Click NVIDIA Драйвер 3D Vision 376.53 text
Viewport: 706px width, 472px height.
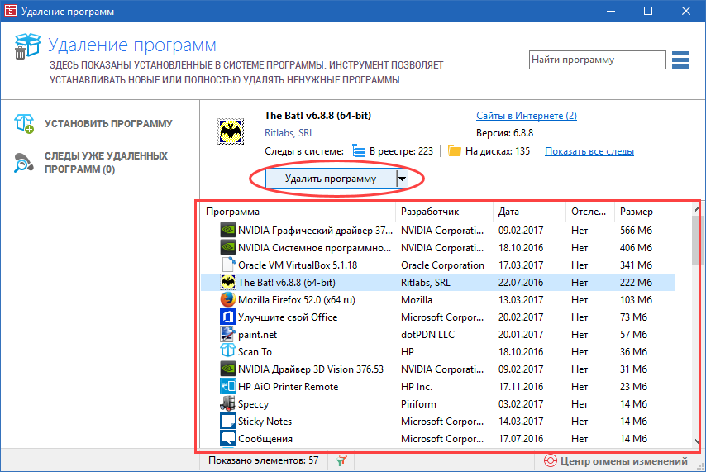(311, 369)
